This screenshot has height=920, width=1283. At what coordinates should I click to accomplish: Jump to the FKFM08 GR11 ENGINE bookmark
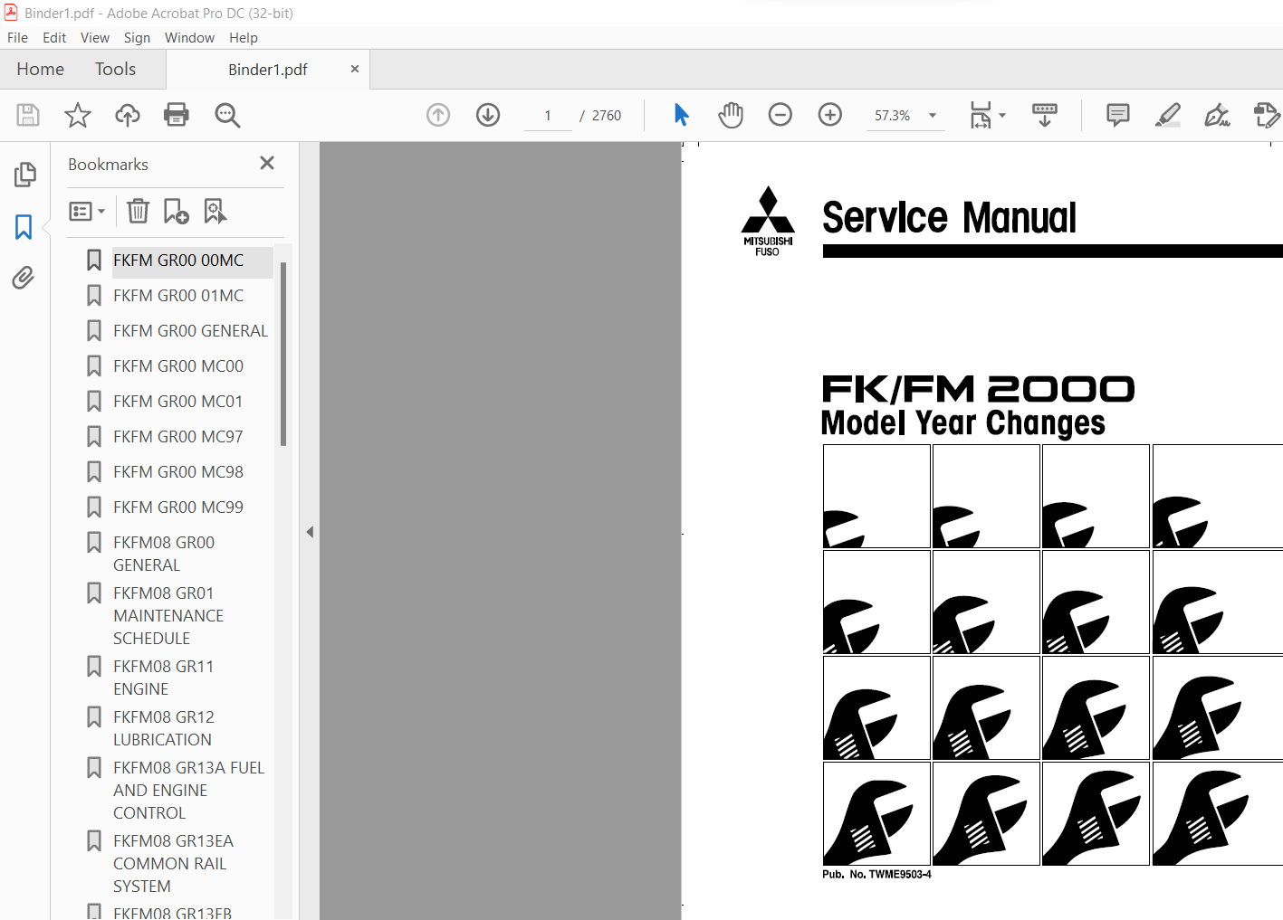(x=164, y=678)
